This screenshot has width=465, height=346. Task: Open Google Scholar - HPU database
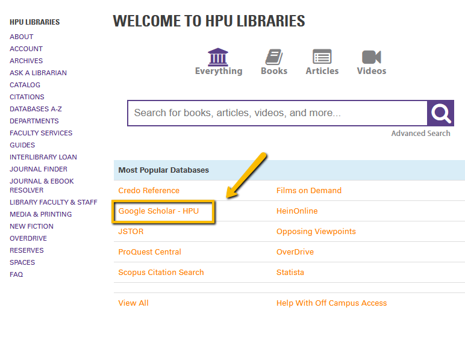pos(158,211)
